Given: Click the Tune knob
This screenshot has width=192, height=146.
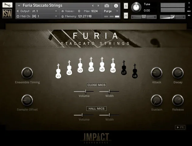Looking at the screenshot, I should tap(136, 7).
